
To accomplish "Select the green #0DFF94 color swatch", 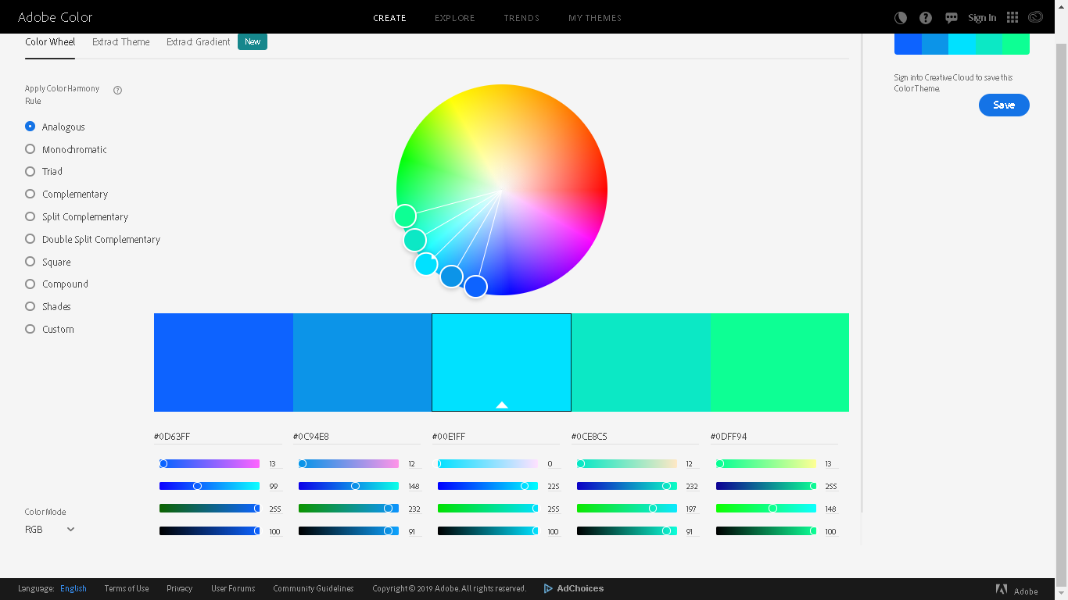I will point(779,362).
